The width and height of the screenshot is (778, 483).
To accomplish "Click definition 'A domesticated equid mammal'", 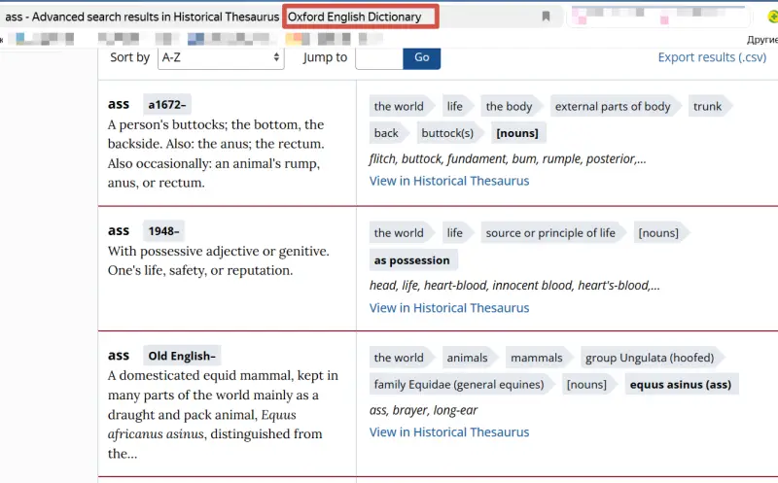I will (x=223, y=414).
